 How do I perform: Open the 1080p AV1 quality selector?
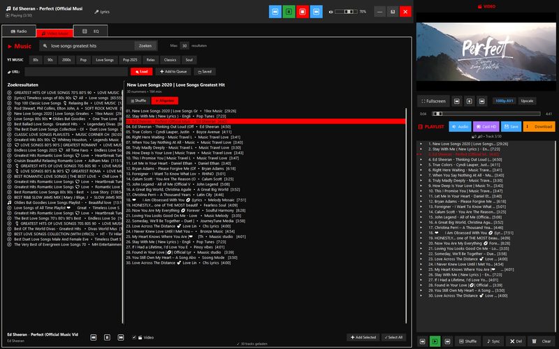(x=504, y=101)
